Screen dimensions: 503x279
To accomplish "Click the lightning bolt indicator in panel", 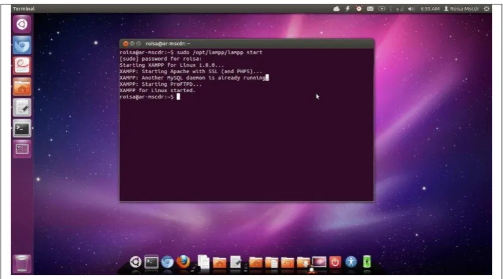I will tap(347, 9).
